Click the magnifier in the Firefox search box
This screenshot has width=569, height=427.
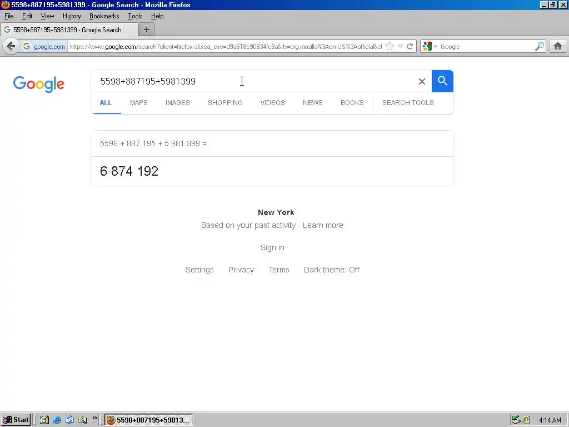(539, 47)
